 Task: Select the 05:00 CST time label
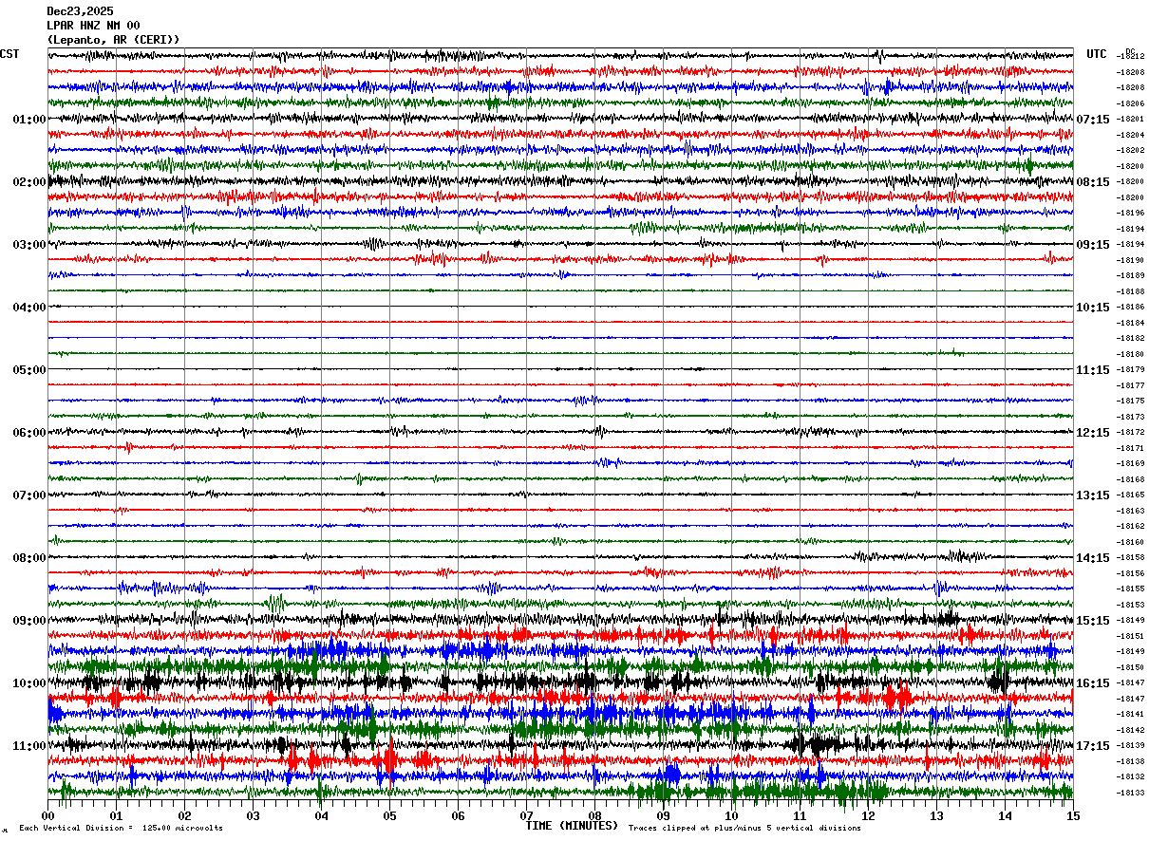tap(29, 370)
